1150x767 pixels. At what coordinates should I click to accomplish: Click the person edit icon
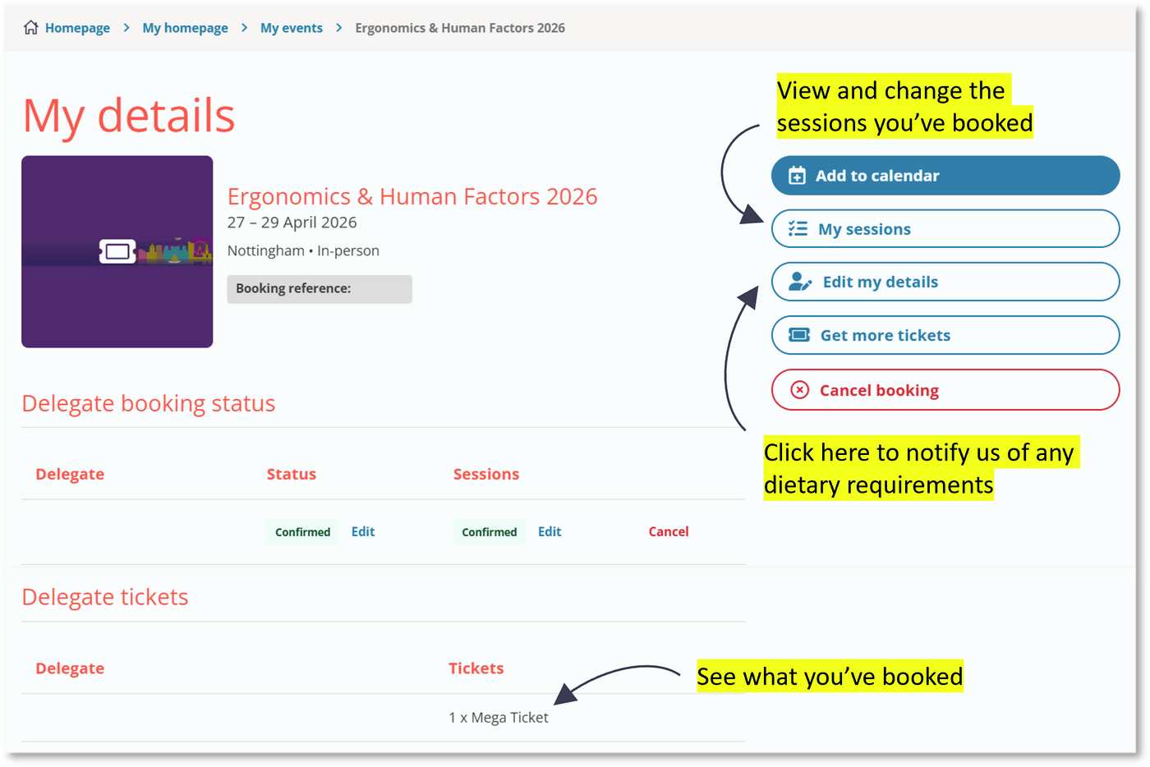pos(799,282)
